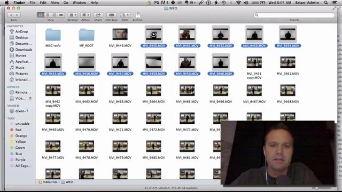Open brianad home folder in sidebar
342x192 pixels.
(x=20, y=79)
